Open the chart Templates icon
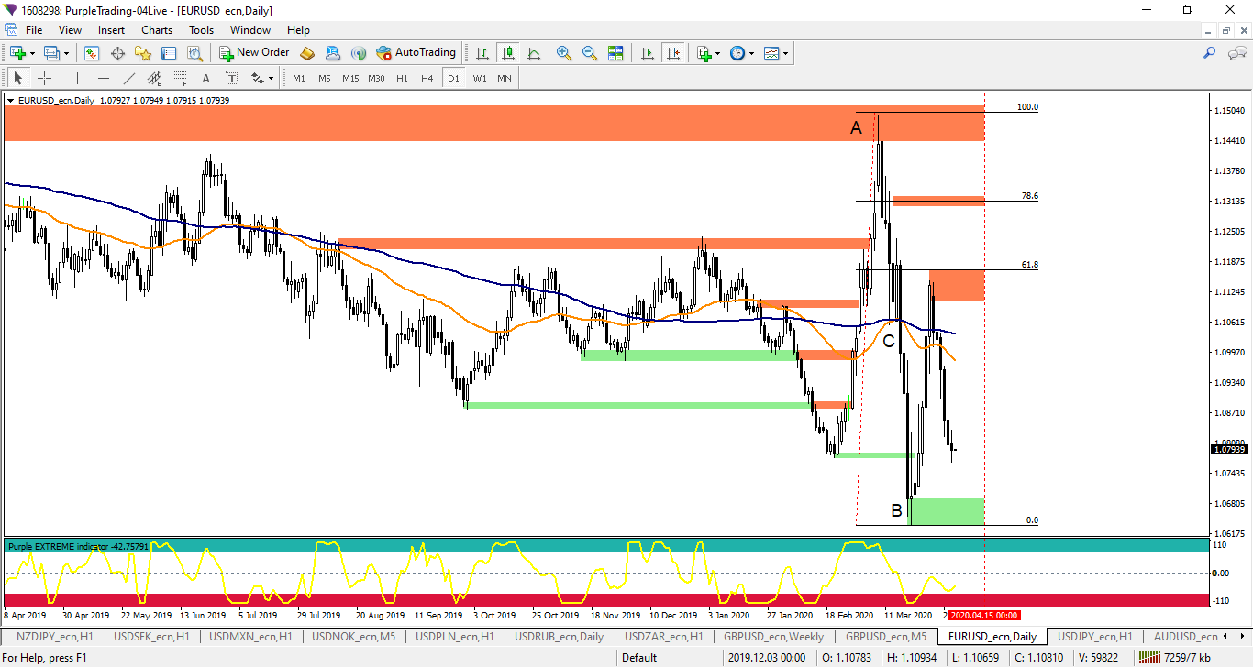Viewport: 1253px width, 667px height. coord(771,53)
